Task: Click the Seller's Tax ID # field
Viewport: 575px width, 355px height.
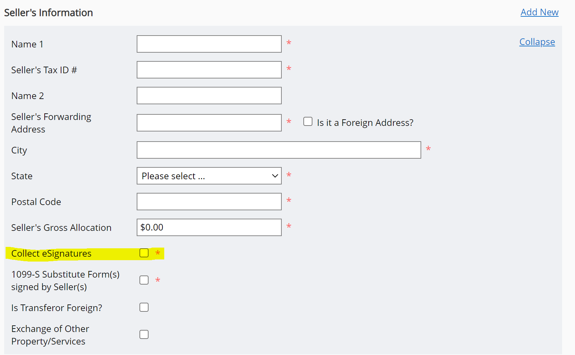Action: [x=209, y=70]
